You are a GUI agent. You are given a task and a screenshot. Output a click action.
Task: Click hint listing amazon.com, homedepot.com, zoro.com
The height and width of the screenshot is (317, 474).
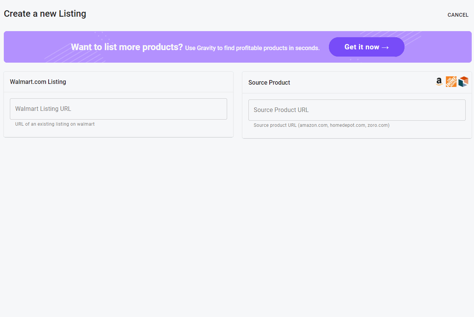(321, 125)
